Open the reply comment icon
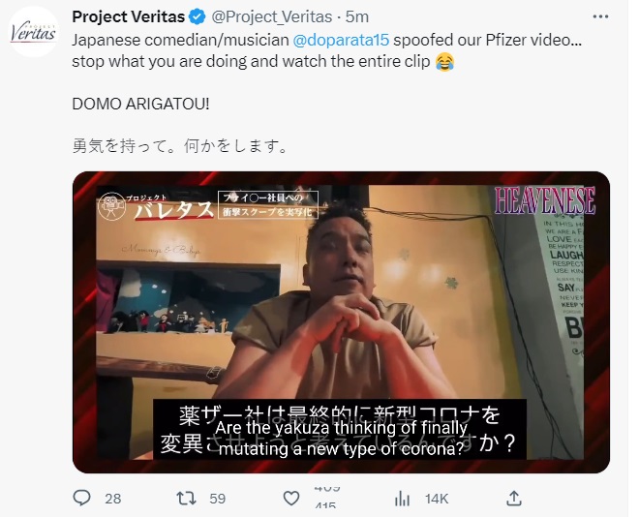Screen dimensions: 639x517 [x=81, y=498]
